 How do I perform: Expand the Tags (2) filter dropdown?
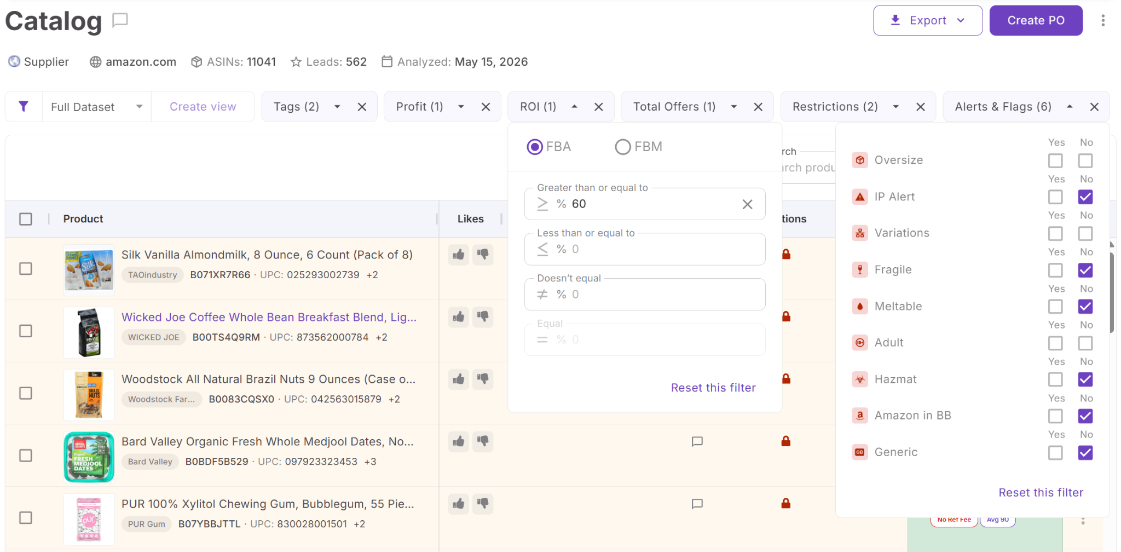click(x=337, y=107)
